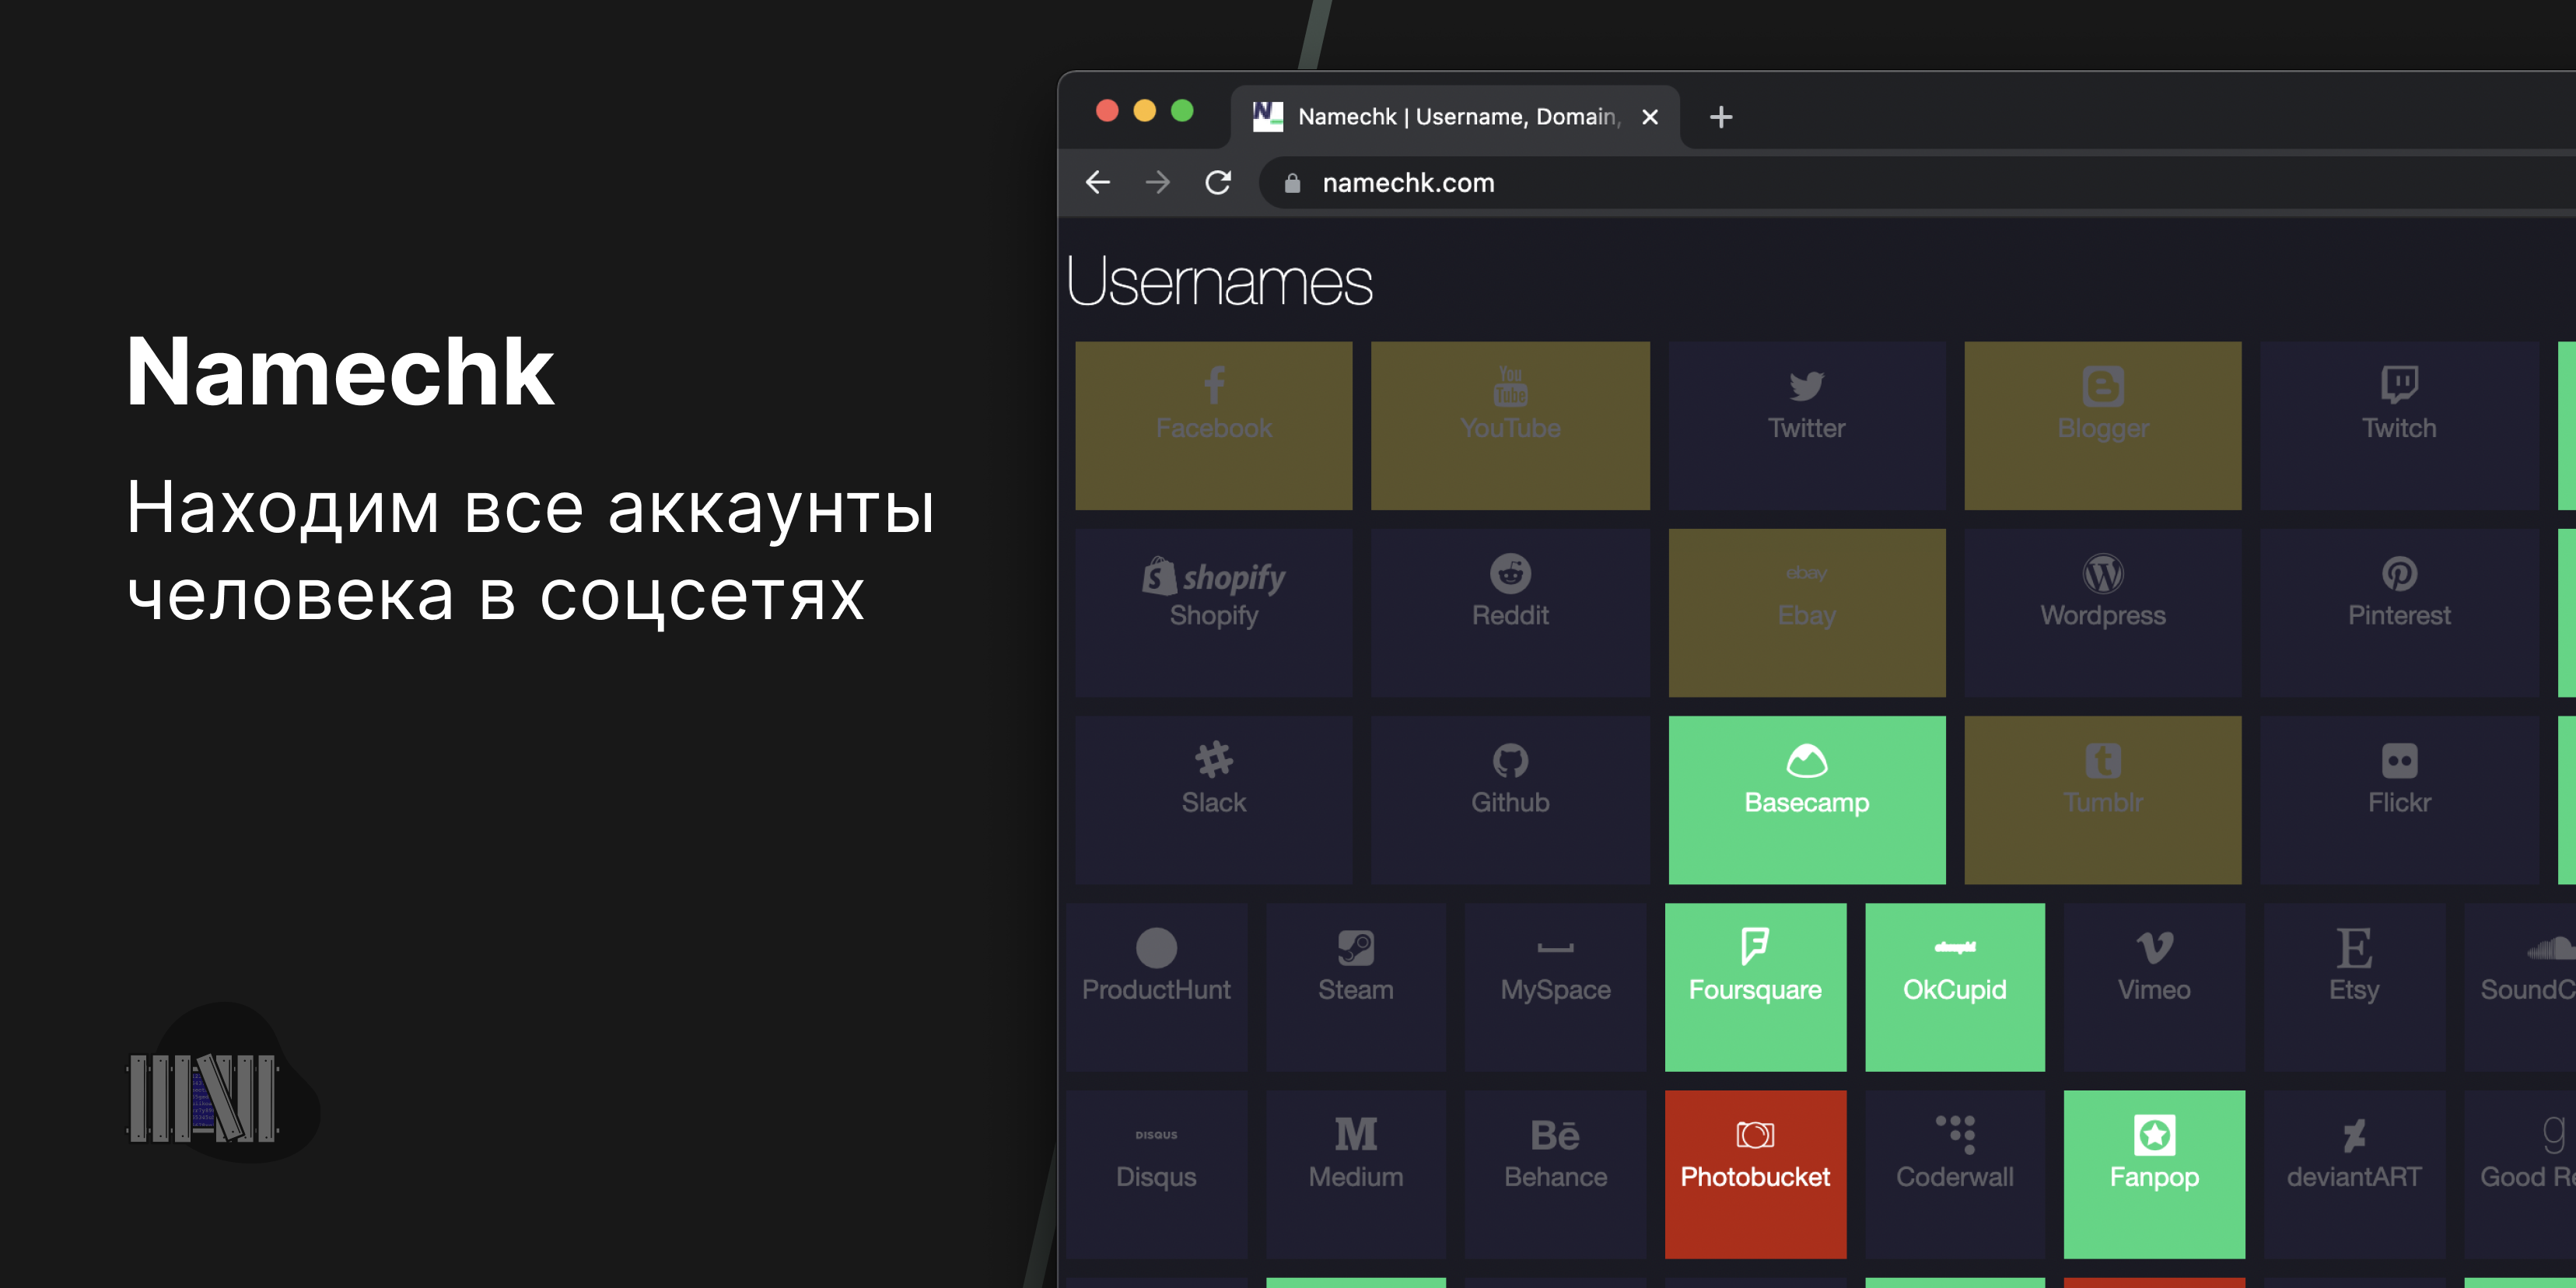Open the Facebook username tile
This screenshot has height=1288, width=2576.
(x=1213, y=425)
